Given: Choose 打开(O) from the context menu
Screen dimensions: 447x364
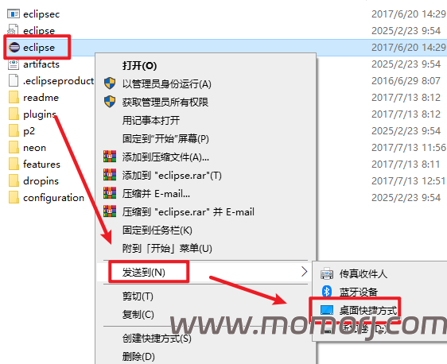Looking at the screenshot, I should (x=139, y=66).
